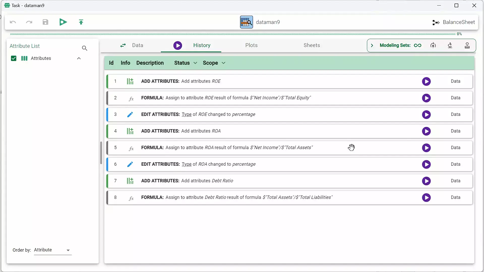
Task: Click the swap arrows icon beside Data tab
Action: point(123,46)
